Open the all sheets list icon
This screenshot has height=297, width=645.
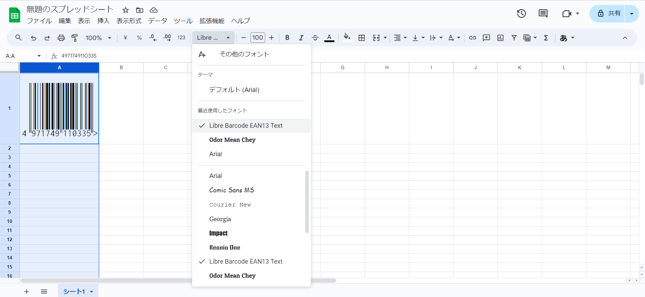(44, 291)
